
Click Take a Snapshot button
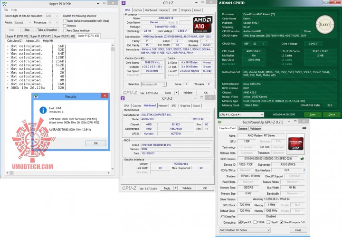tap(47, 29)
